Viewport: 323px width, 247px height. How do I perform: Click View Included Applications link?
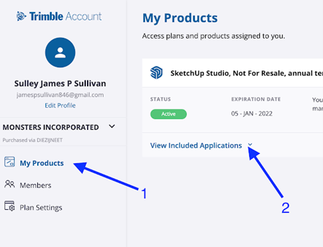click(x=196, y=145)
